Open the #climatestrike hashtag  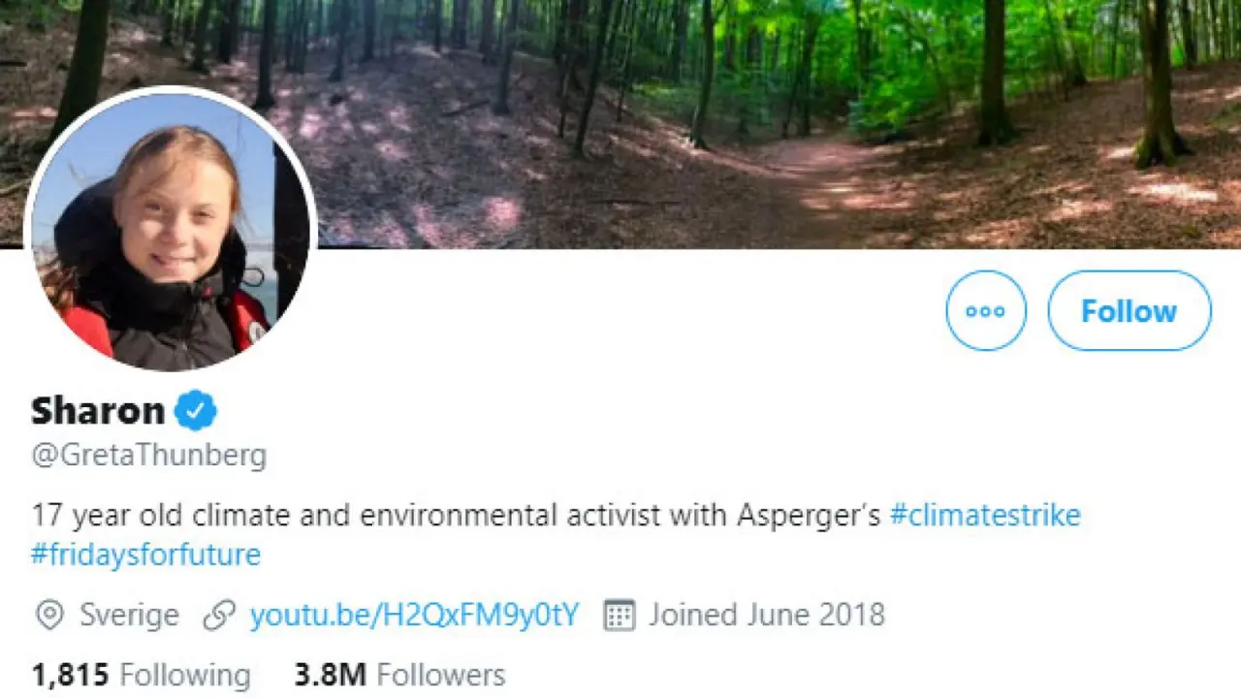pos(984,514)
